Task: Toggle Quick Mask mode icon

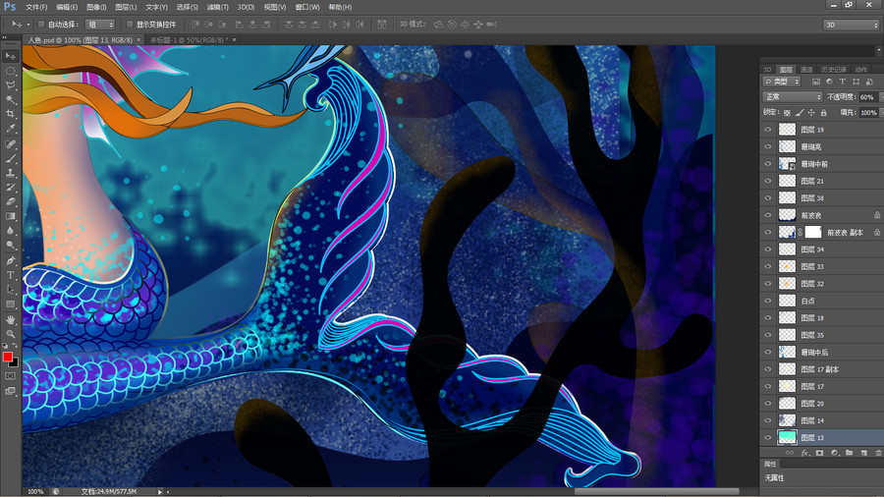Action: 10,376
